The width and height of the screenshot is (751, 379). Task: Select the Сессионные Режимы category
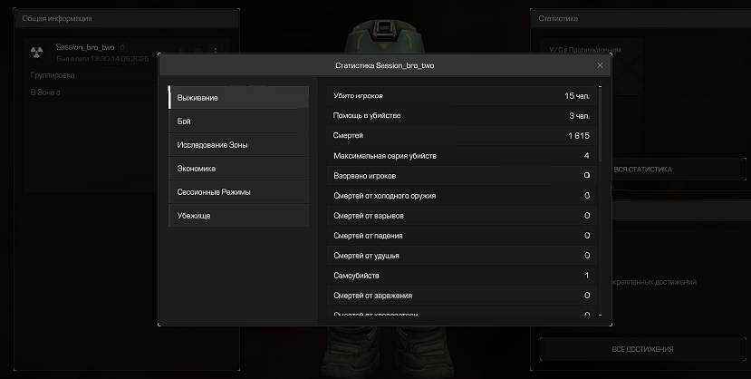pos(238,191)
